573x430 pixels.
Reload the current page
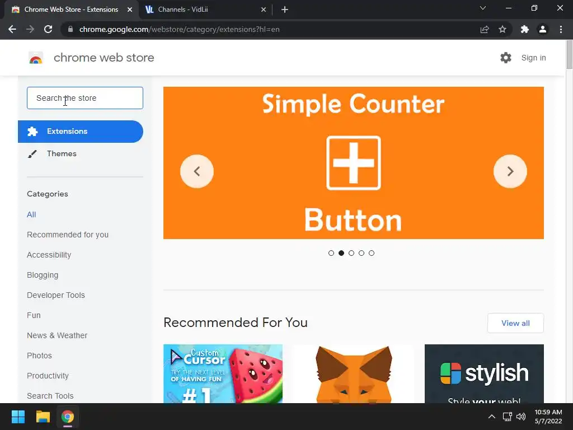48,29
